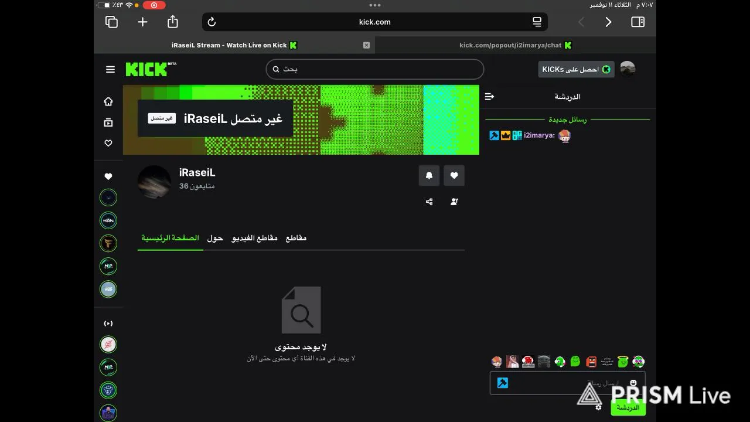Go to the Kick home icon in sidebar

coord(108,101)
